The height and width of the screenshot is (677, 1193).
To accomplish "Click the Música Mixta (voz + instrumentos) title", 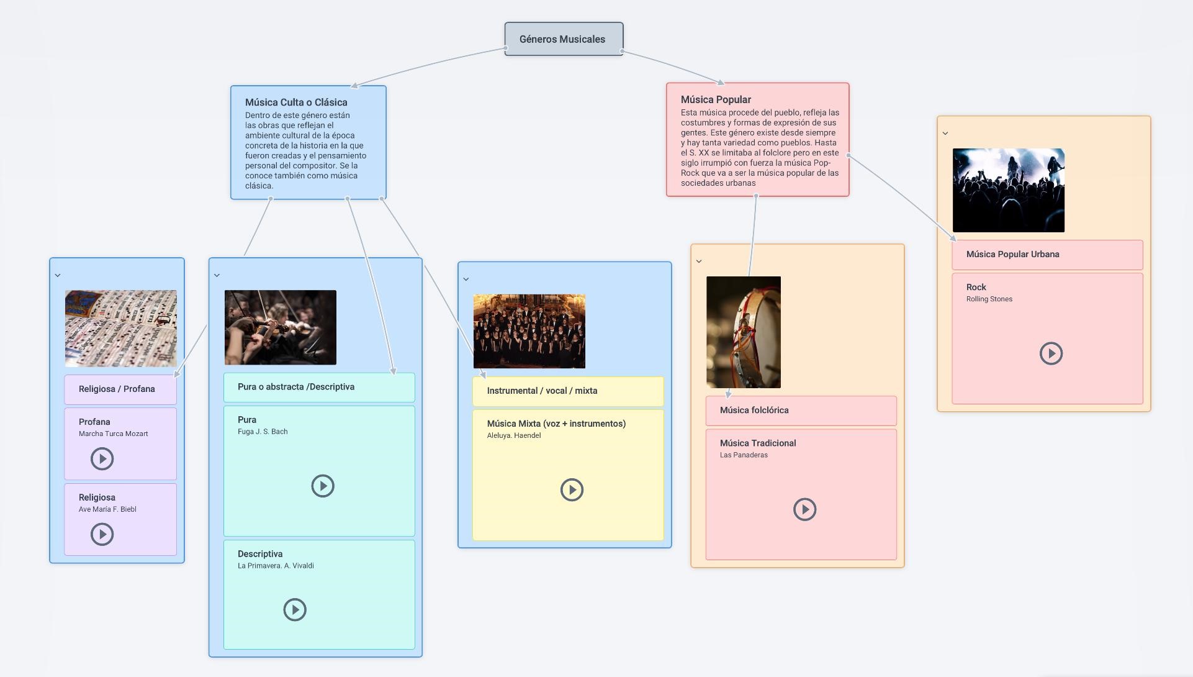I will click(x=556, y=424).
